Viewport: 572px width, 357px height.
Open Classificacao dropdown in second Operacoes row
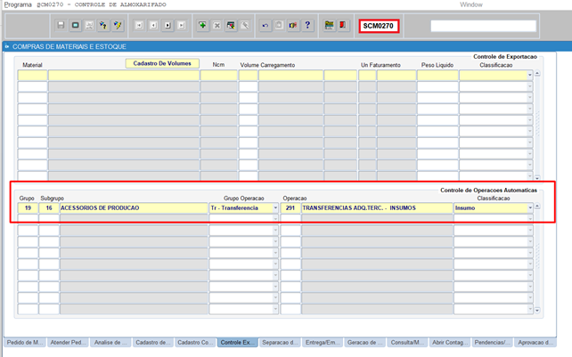coord(530,219)
